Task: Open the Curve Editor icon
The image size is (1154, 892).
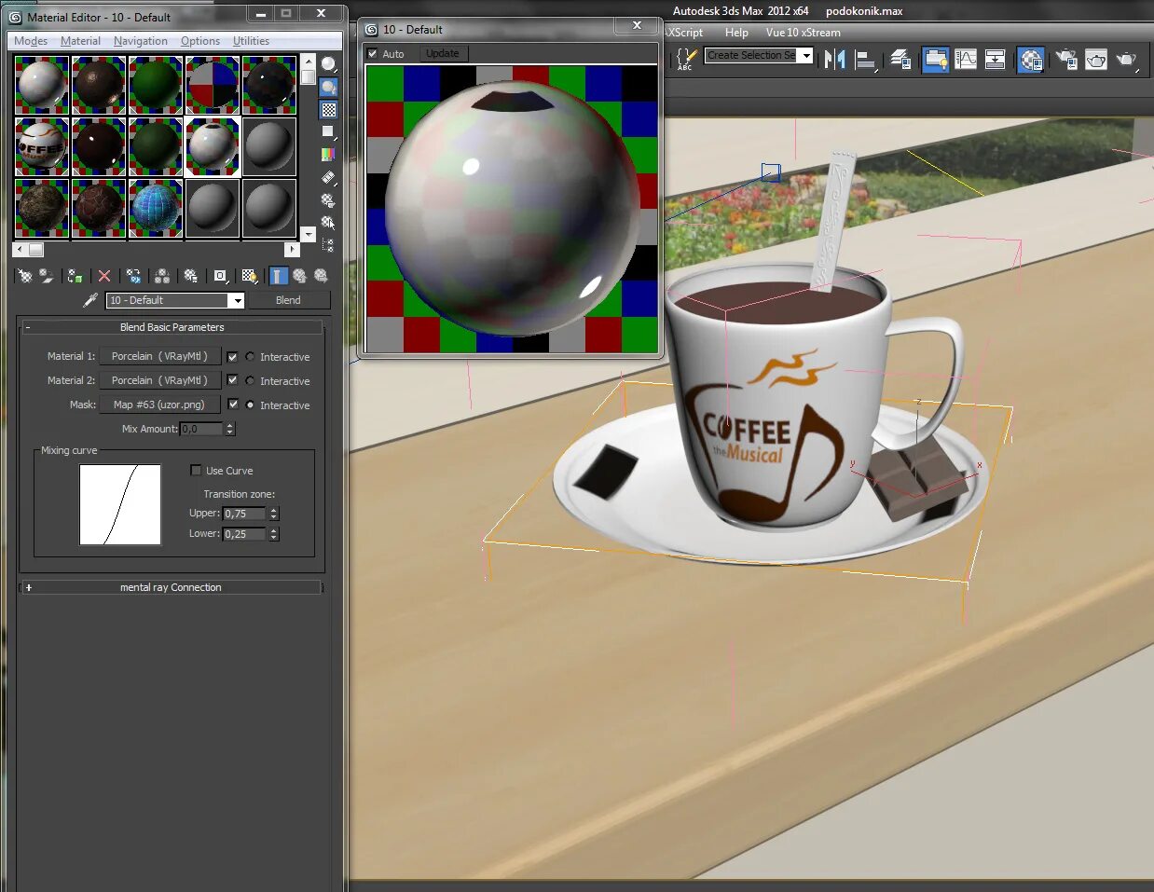Action: pyautogui.click(x=966, y=60)
